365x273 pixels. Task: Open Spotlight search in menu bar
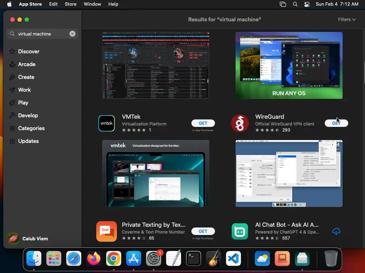point(295,4)
